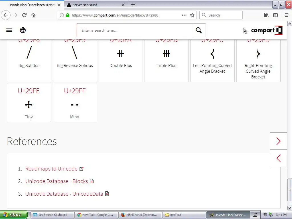Go to next block with right chevron
This screenshot has width=292, height=219.
click(278, 141)
